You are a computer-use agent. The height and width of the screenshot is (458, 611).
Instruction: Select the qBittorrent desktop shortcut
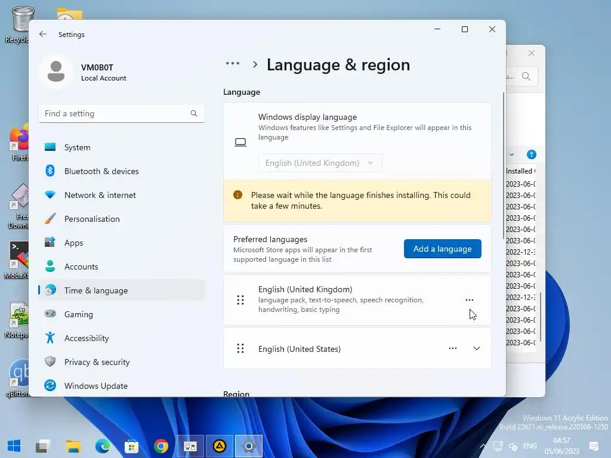click(18, 377)
